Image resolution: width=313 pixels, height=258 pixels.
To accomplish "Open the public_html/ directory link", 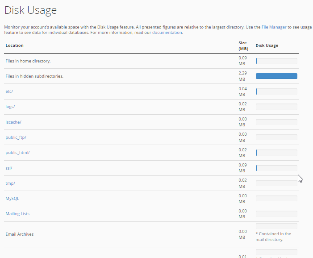I will 17,153.
